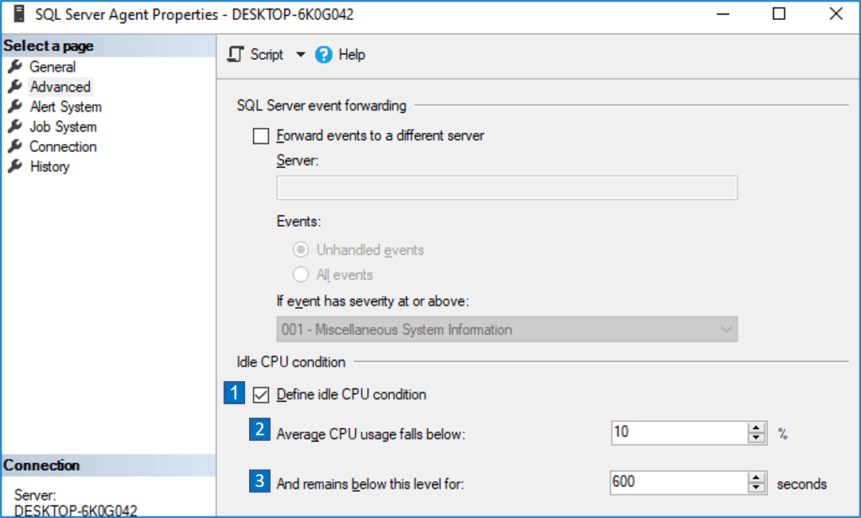Viewport: 861px width, 518px height.
Task: Click the Script icon in the toolbar
Action: click(x=236, y=54)
